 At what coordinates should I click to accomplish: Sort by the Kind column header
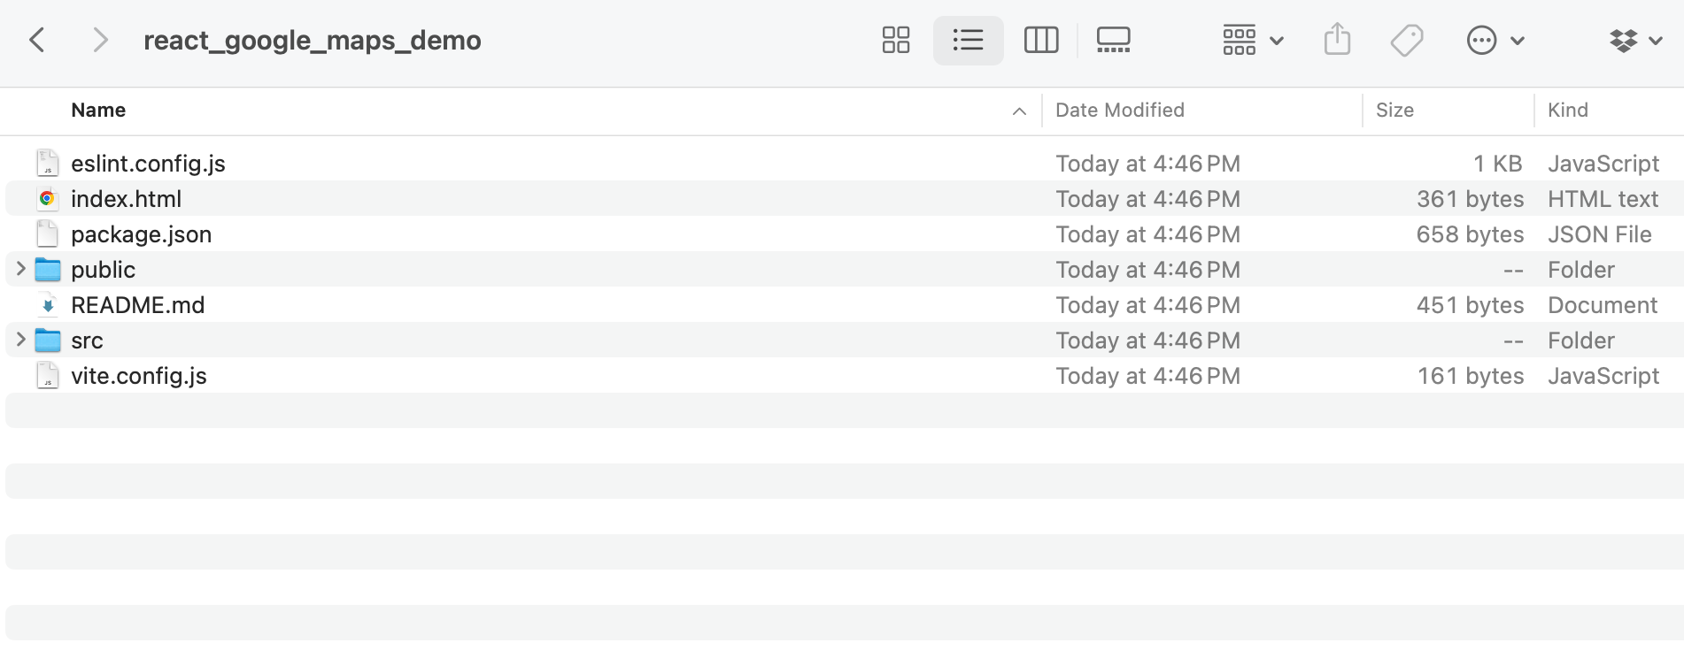(x=1567, y=111)
